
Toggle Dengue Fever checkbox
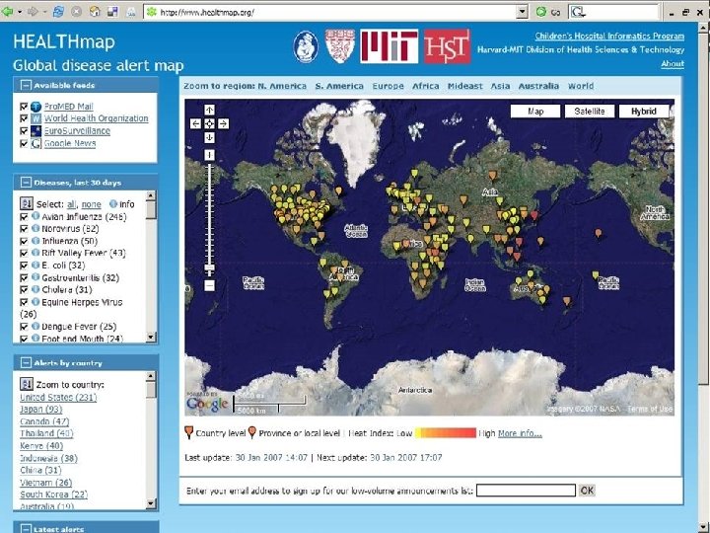tap(24, 327)
